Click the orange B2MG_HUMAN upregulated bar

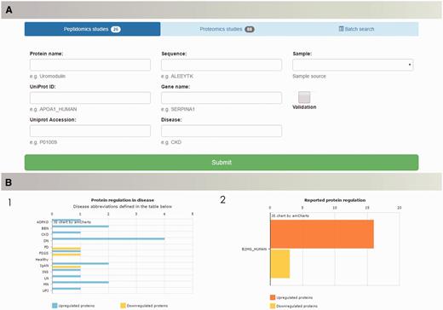(x=322, y=234)
